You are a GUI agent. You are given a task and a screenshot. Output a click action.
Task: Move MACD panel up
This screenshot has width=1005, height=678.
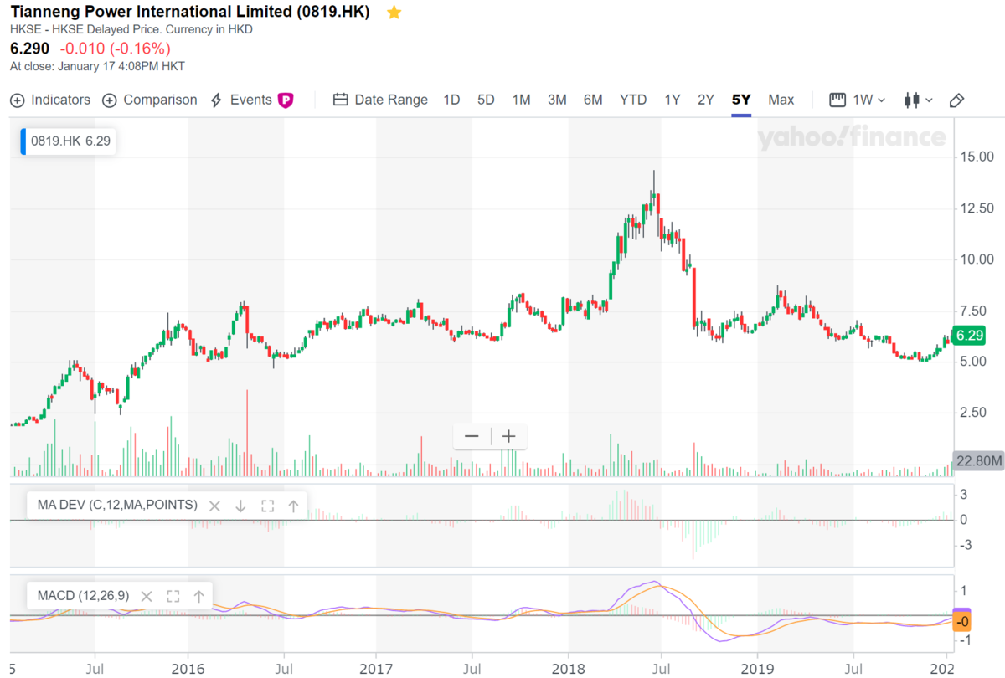click(x=198, y=597)
